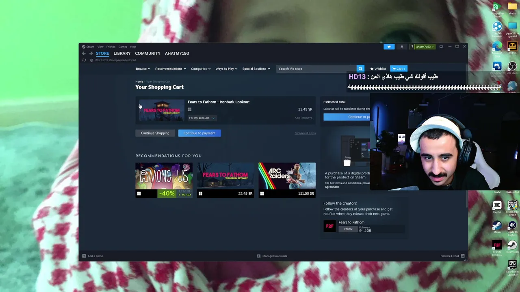The width and height of the screenshot is (520, 292).
Task: Open the View menu
Action: (x=100, y=47)
